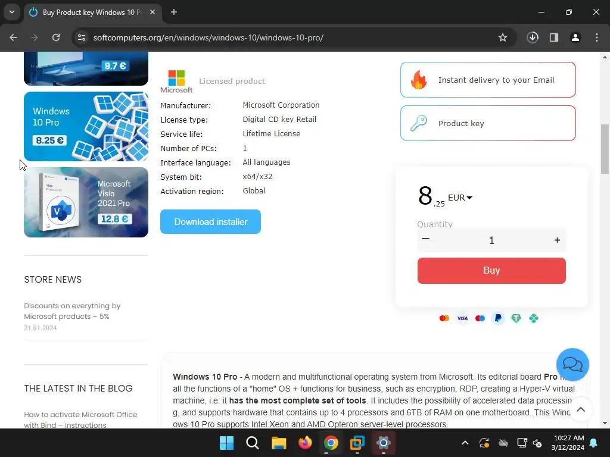The image size is (610, 457).
Task: Open the tab search dropdown arrow
Action: click(12, 12)
